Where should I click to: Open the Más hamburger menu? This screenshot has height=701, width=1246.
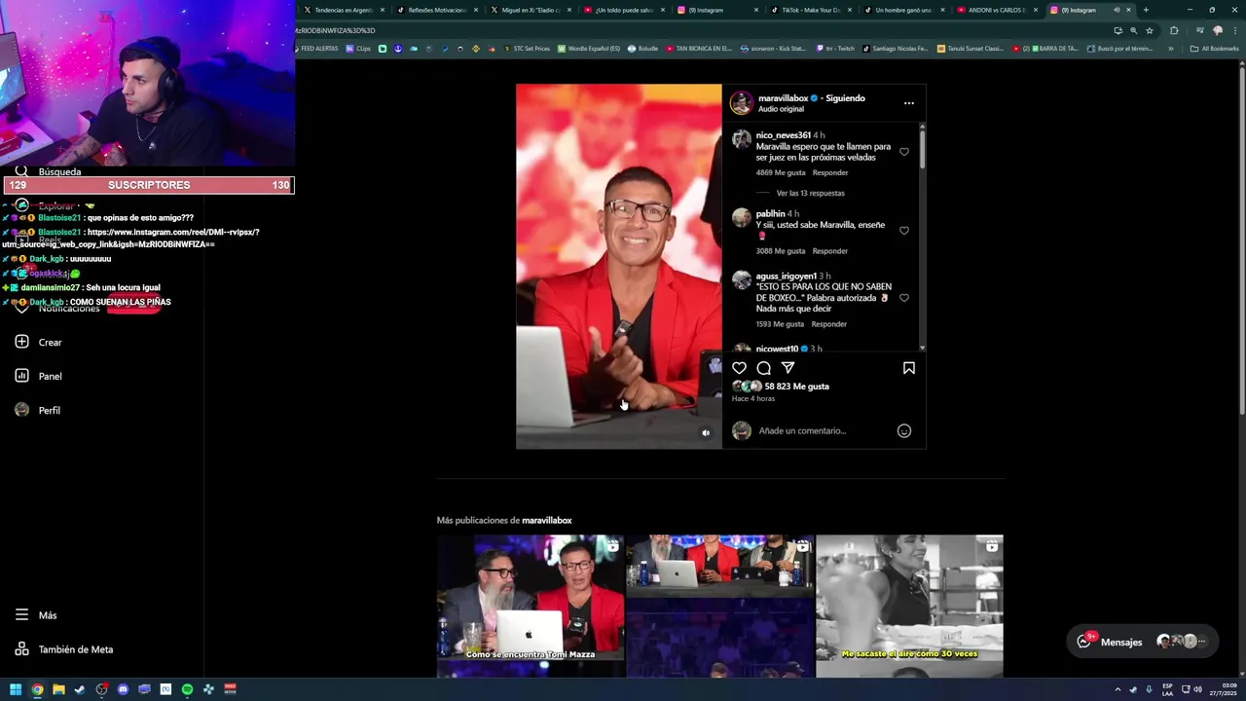click(x=36, y=615)
